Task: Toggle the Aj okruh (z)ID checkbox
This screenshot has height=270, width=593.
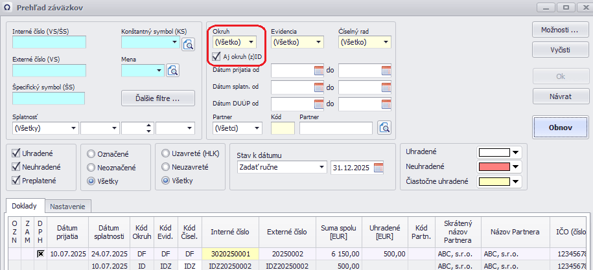Action: pos(218,56)
